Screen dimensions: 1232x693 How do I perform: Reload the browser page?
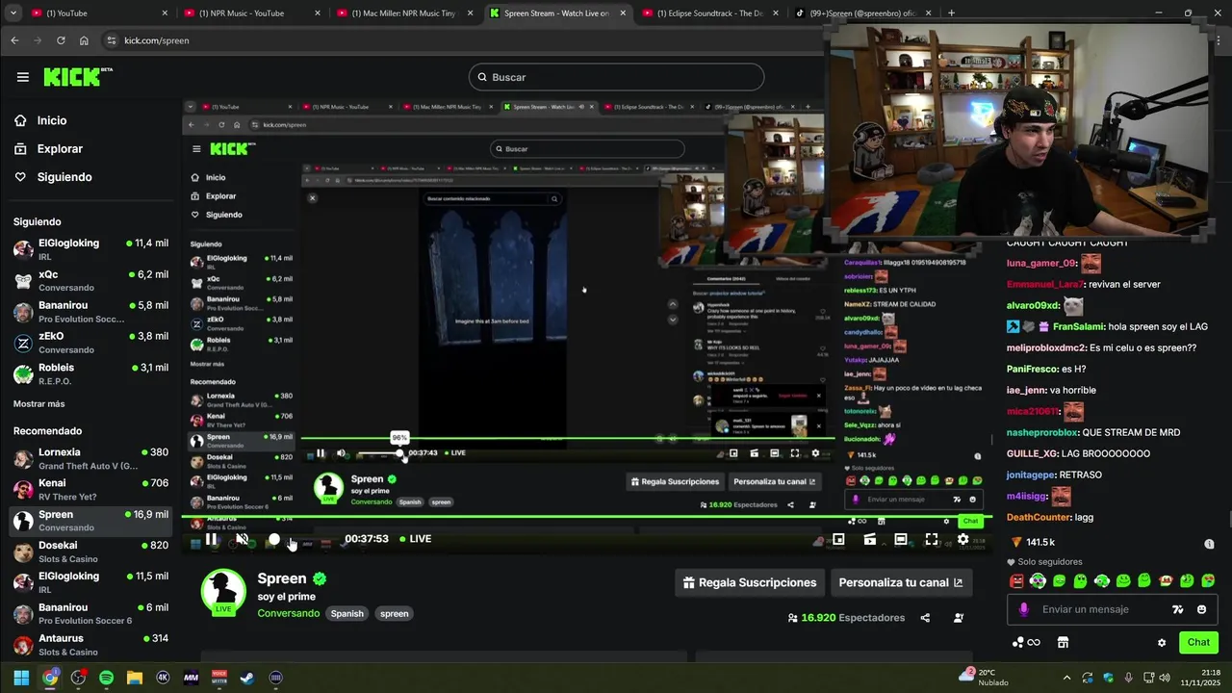[61, 40]
